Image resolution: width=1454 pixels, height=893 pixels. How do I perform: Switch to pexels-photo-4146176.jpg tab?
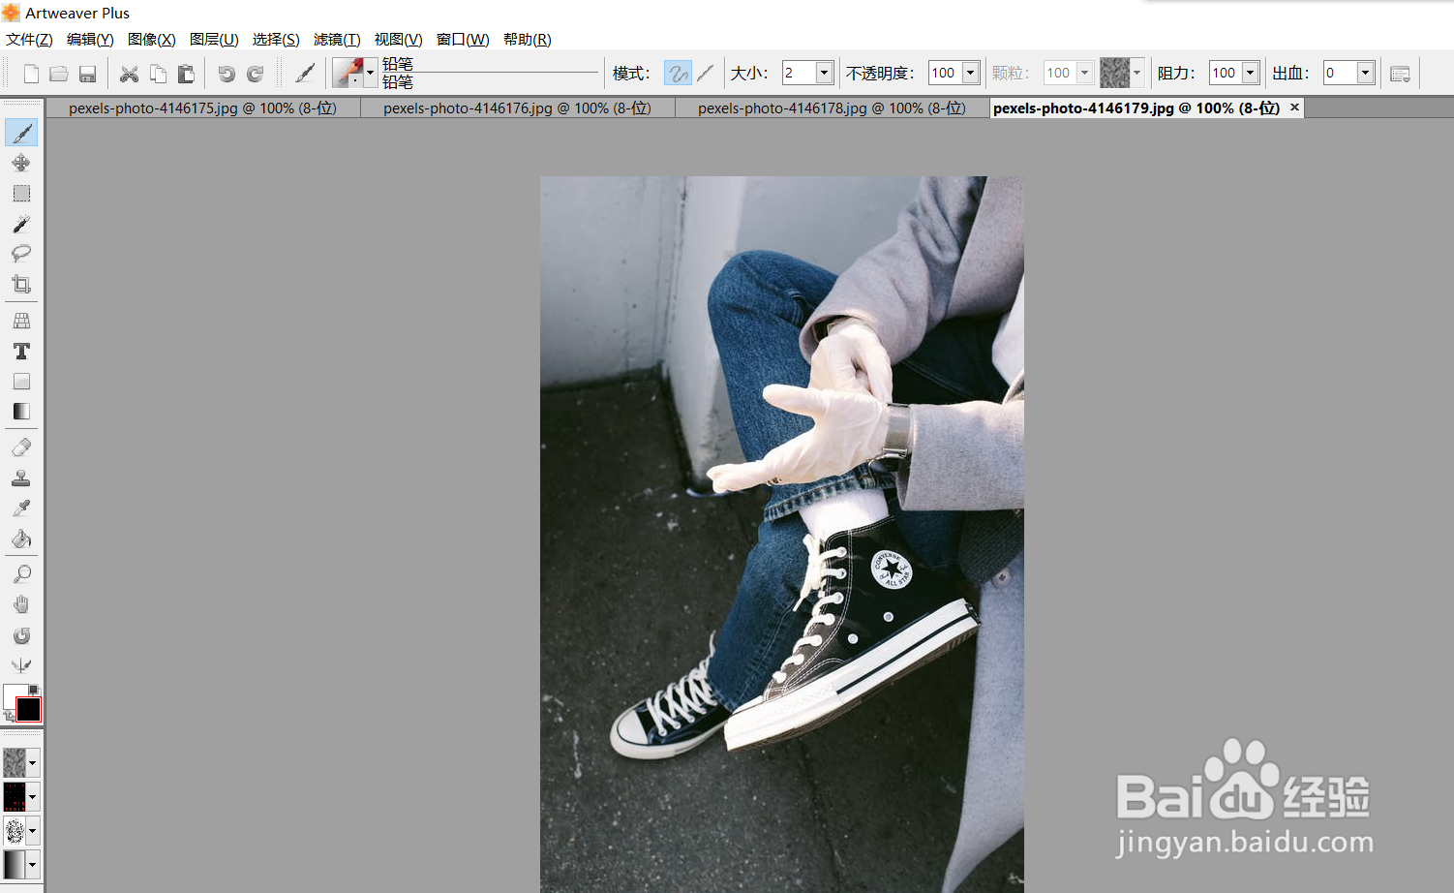[517, 108]
